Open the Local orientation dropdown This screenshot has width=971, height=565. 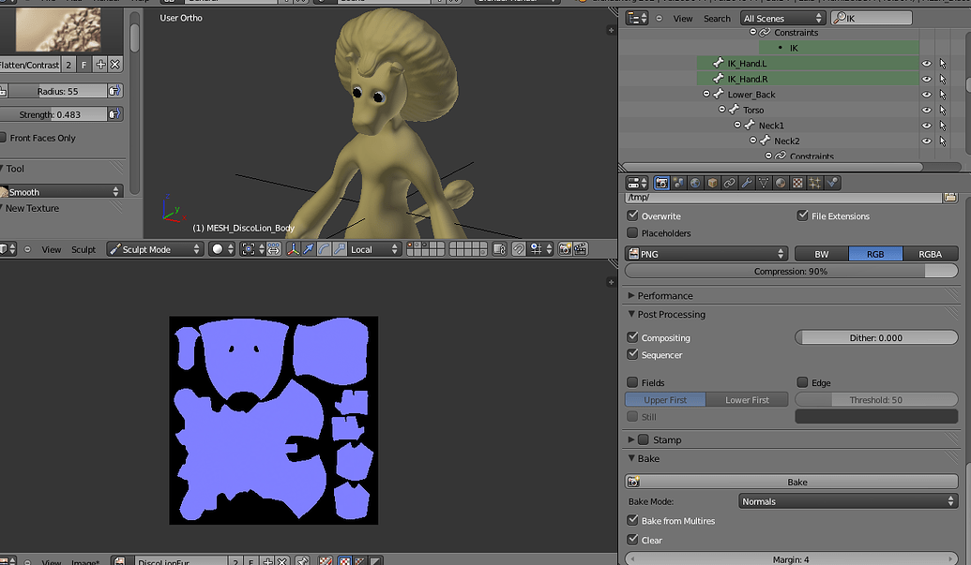coord(374,249)
